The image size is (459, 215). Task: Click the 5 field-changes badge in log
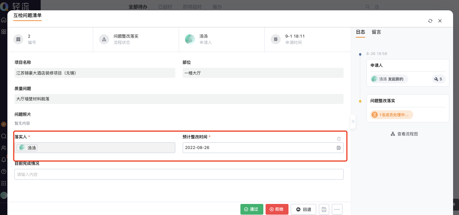click(x=438, y=79)
